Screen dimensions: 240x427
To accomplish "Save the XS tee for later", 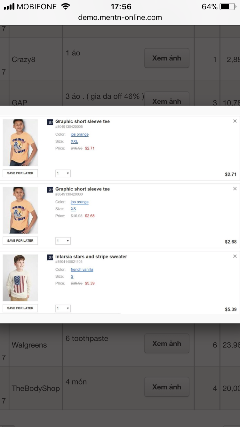I will click(20, 241).
